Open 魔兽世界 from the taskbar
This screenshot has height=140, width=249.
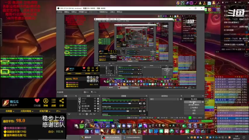90,137
